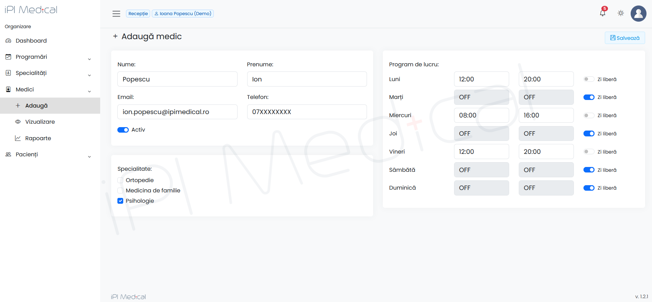The height and width of the screenshot is (302, 652).
Task: Click the Vizualizare eye icon
Action: coord(18,122)
